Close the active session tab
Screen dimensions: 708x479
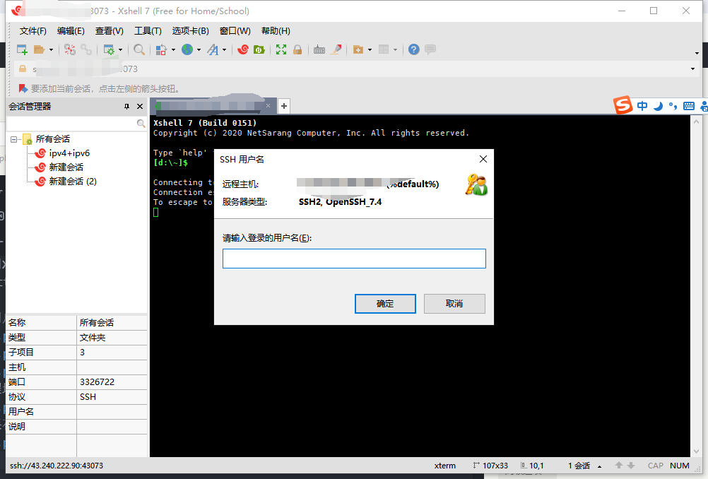tap(269, 106)
